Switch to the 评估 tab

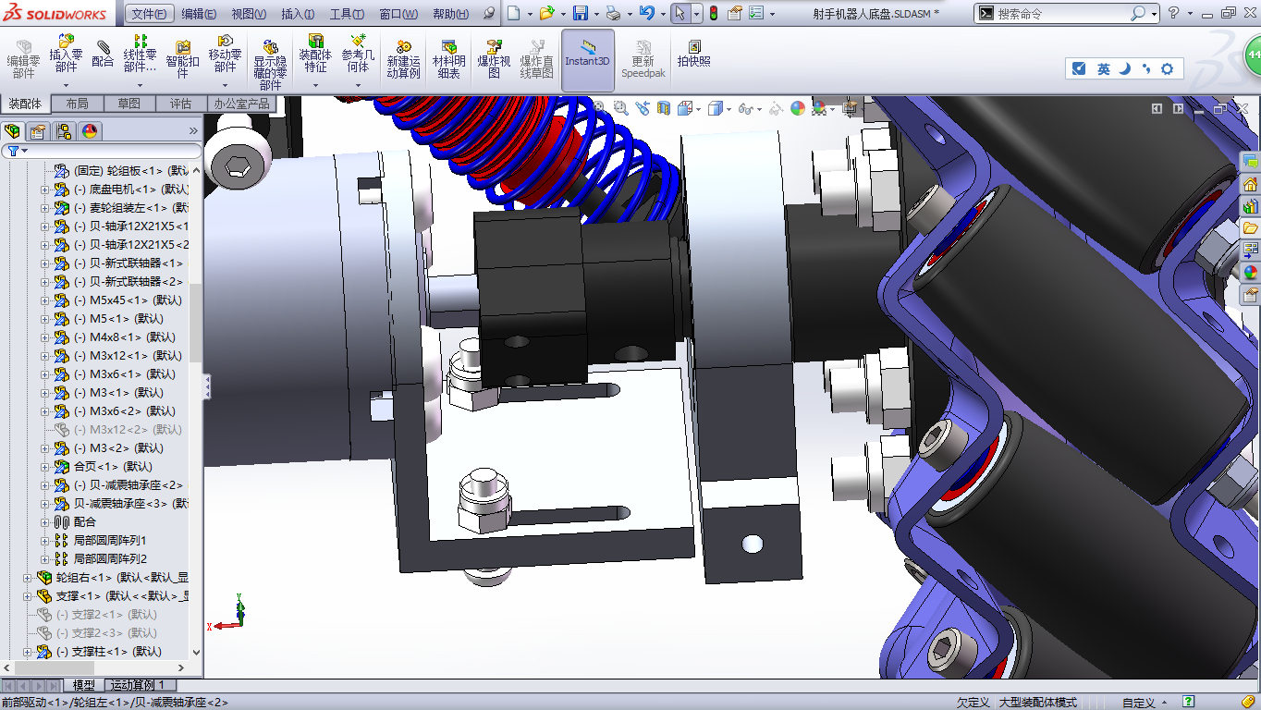coord(181,104)
